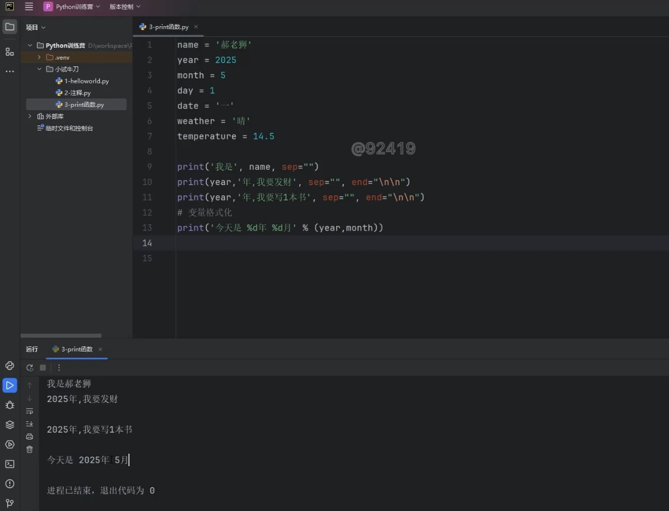The width and height of the screenshot is (669, 511).
Task: Click the print icon in the run toolbar
Action: point(30,437)
